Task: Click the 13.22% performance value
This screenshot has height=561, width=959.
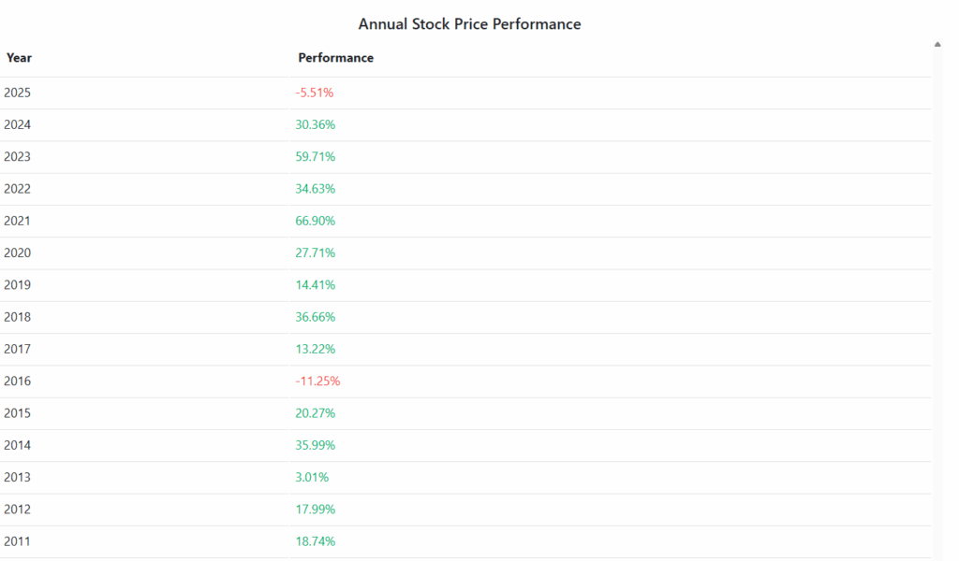Action: pos(315,349)
